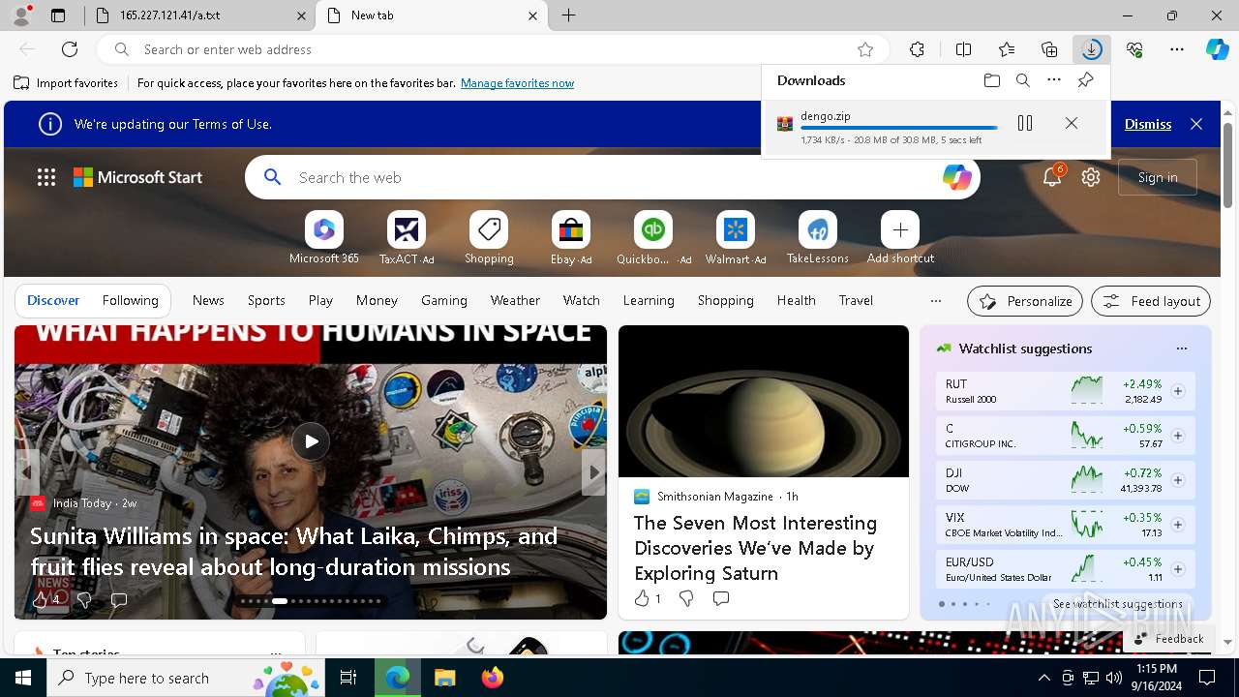
Task: Open more options in Downloads panel
Action: pyautogui.click(x=1054, y=80)
